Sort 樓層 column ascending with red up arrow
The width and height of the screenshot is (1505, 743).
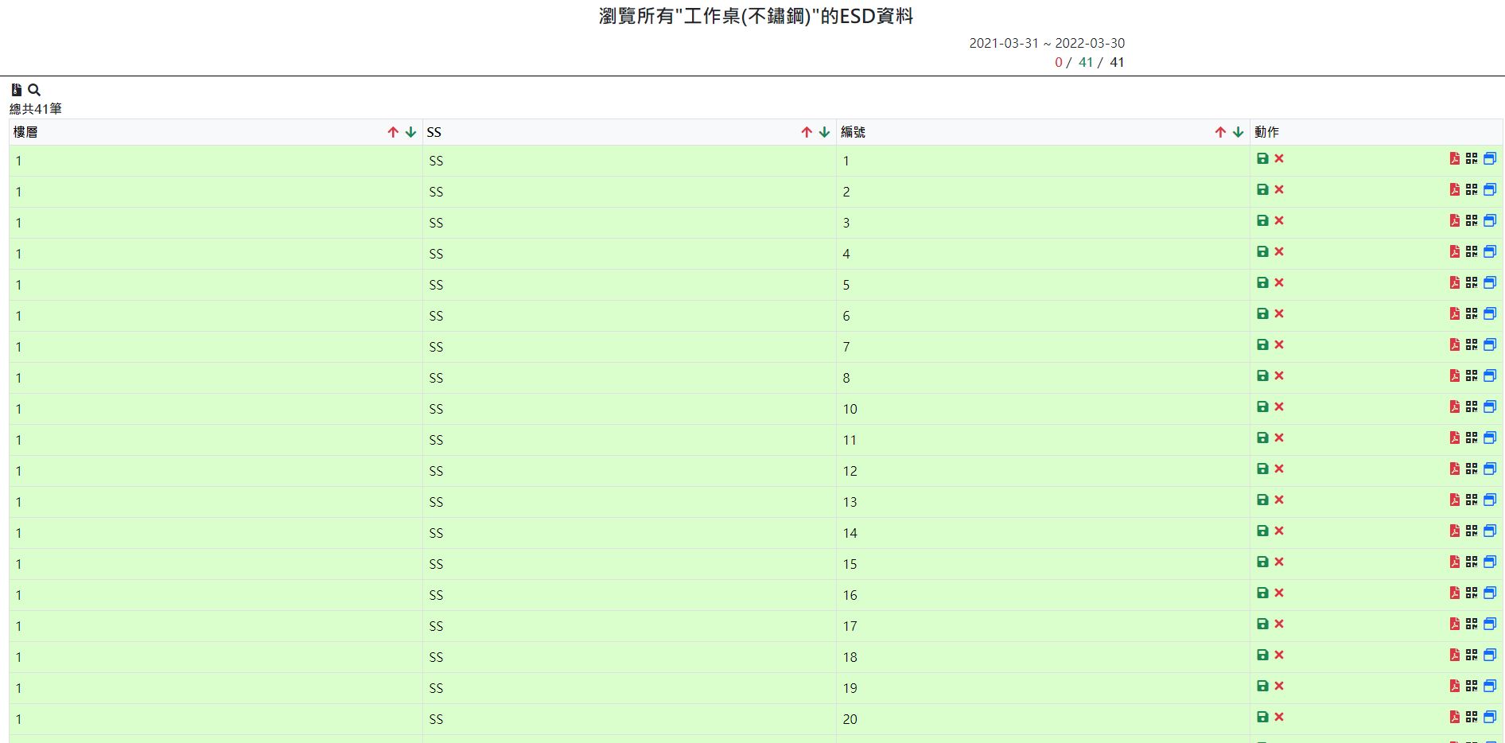[x=393, y=133]
